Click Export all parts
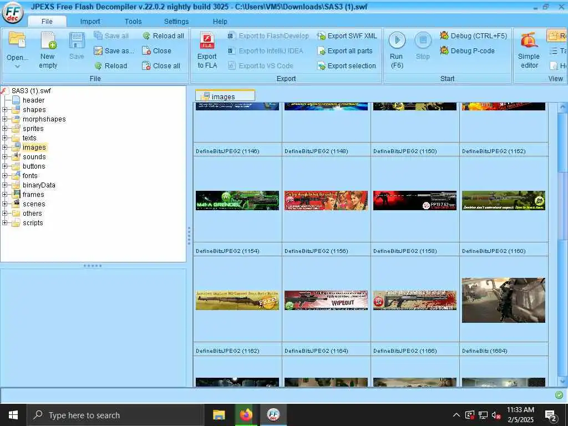The width and height of the screenshot is (568, 426). tap(344, 50)
